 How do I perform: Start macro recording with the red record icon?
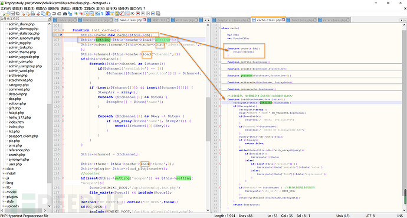coord(138,14)
